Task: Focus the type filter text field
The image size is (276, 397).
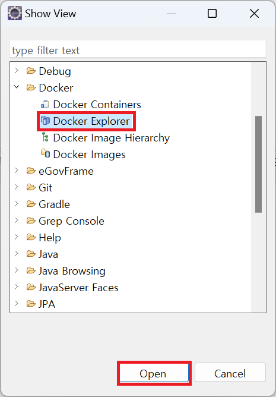Action: tap(138, 51)
